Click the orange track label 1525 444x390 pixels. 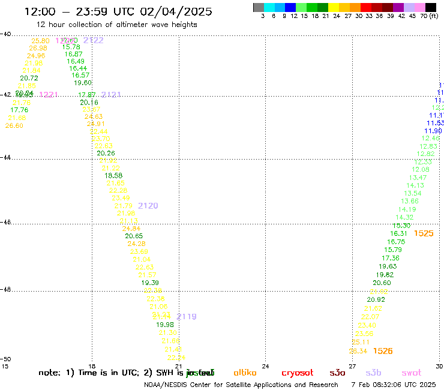[x=424, y=233]
